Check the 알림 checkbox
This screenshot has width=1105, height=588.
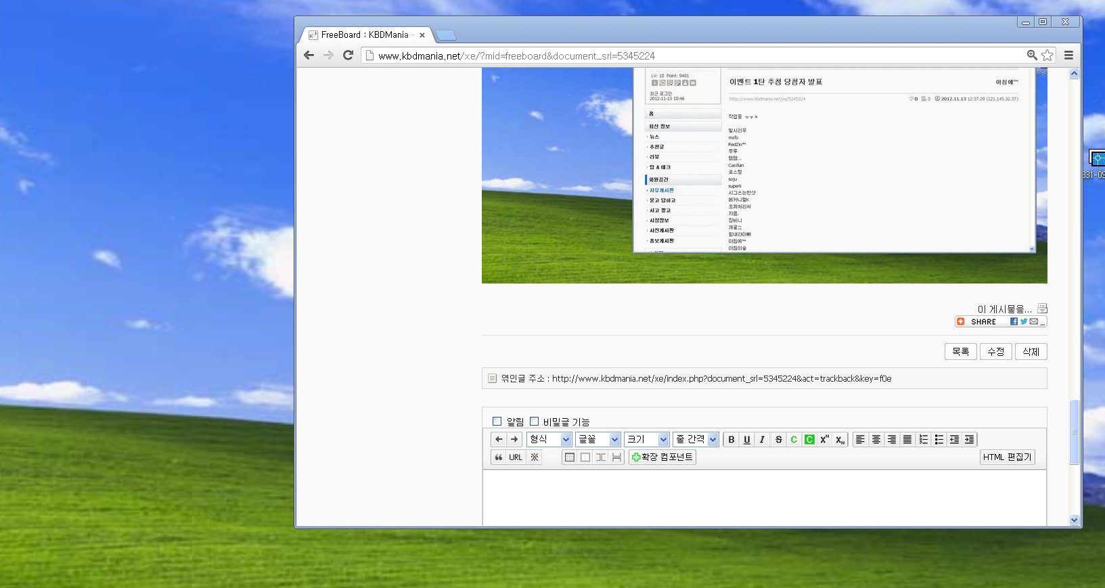pos(497,422)
